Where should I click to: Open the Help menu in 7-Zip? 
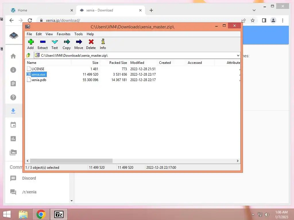90,34
